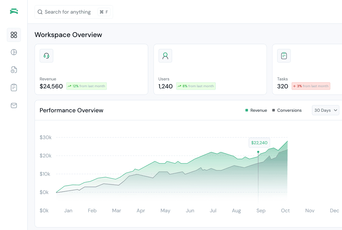
Task: Click the $20k axis label
Action: tap(46, 156)
